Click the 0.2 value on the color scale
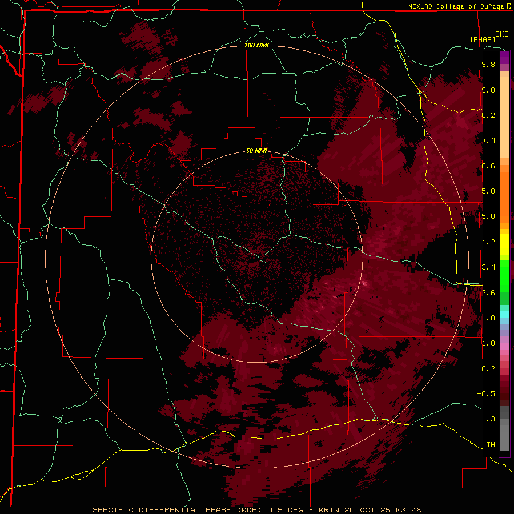This screenshot has width=514, height=514. tap(488, 369)
